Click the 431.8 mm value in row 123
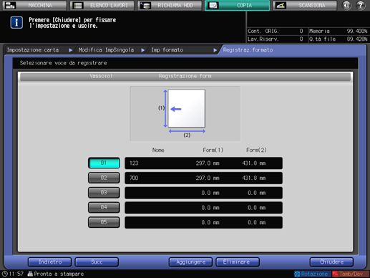The height and width of the screenshot is (278, 370). coord(254,163)
